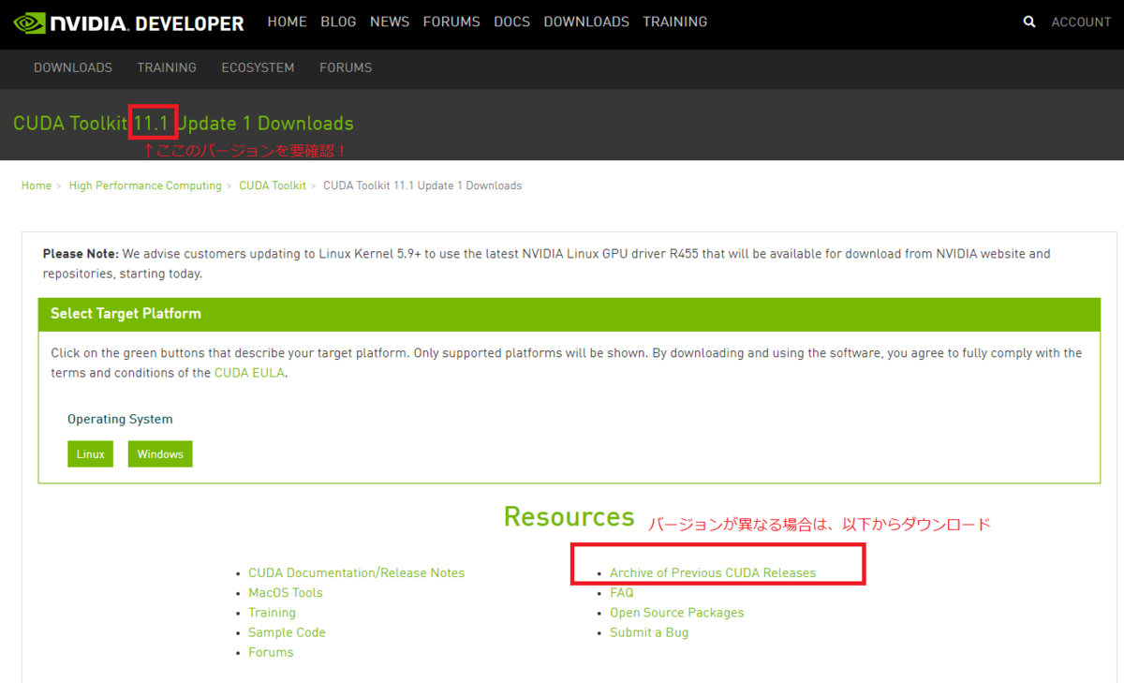Select TRAINING in the secondary gray bar
This screenshot has width=1124, height=683.
[x=167, y=67]
